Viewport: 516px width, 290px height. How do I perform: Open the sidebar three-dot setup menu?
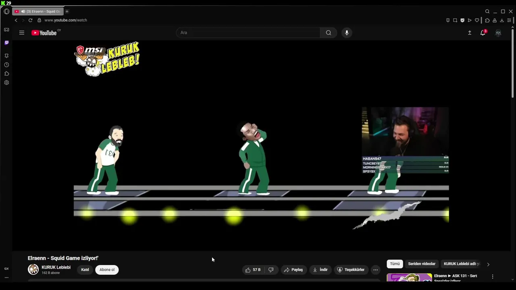coord(6,278)
